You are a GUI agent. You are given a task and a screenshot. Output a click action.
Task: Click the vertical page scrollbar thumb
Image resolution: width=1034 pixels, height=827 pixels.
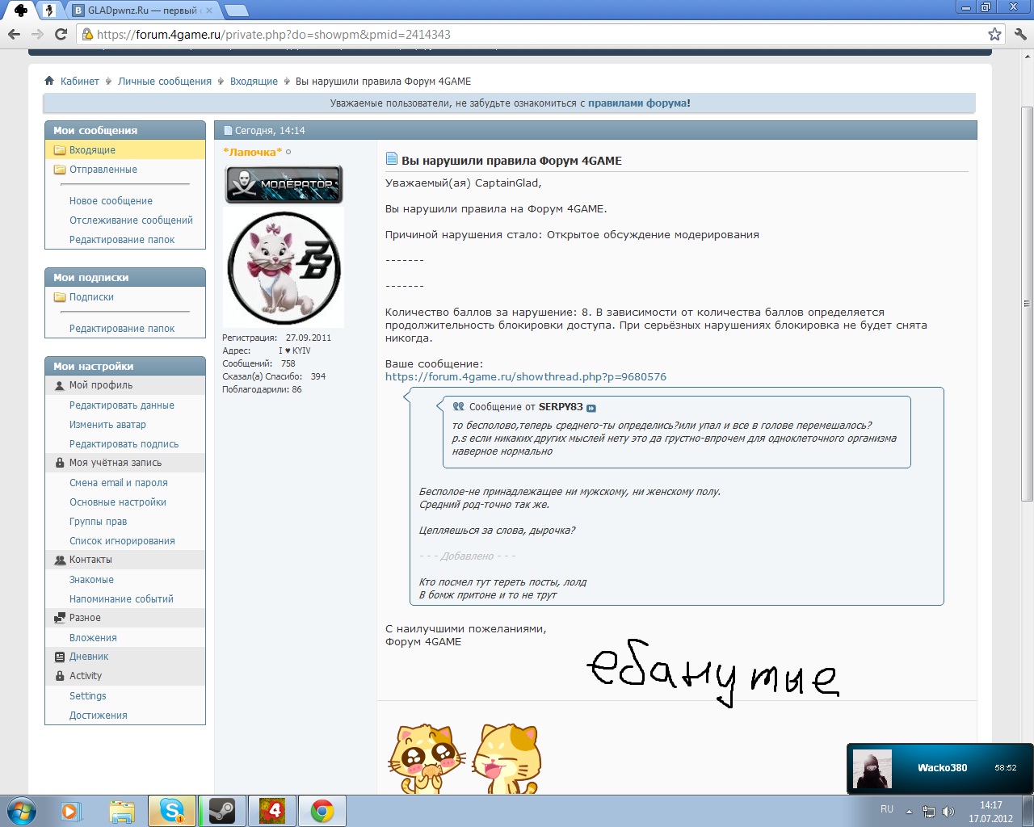click(1027, 303)
